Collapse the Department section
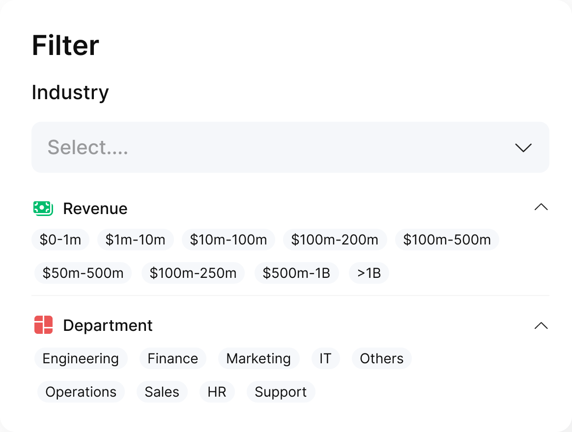 tap(541, 325)
